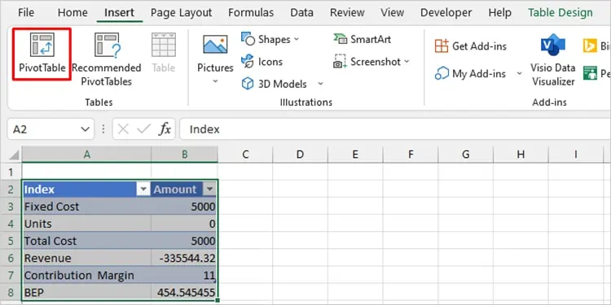Select the Fixed Cost cell

tap(86, 207)
